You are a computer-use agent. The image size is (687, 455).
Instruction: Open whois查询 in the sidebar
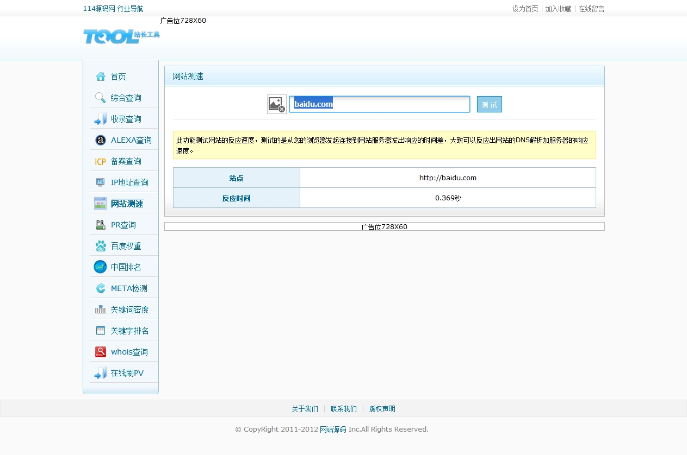(129, 352)
